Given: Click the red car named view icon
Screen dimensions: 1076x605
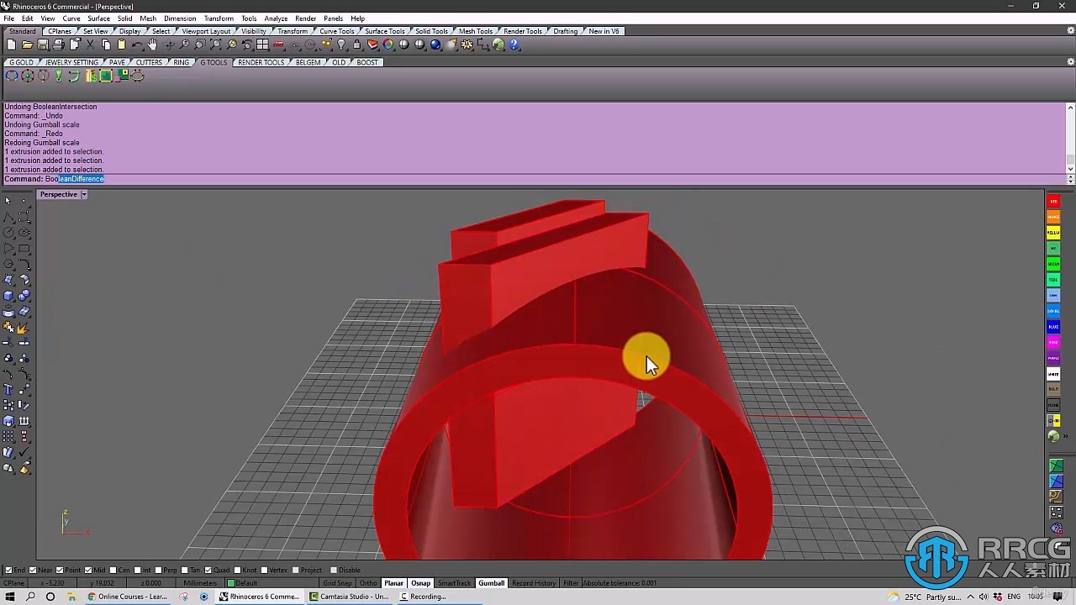Looking at the screenshot, I should [278, 45].
